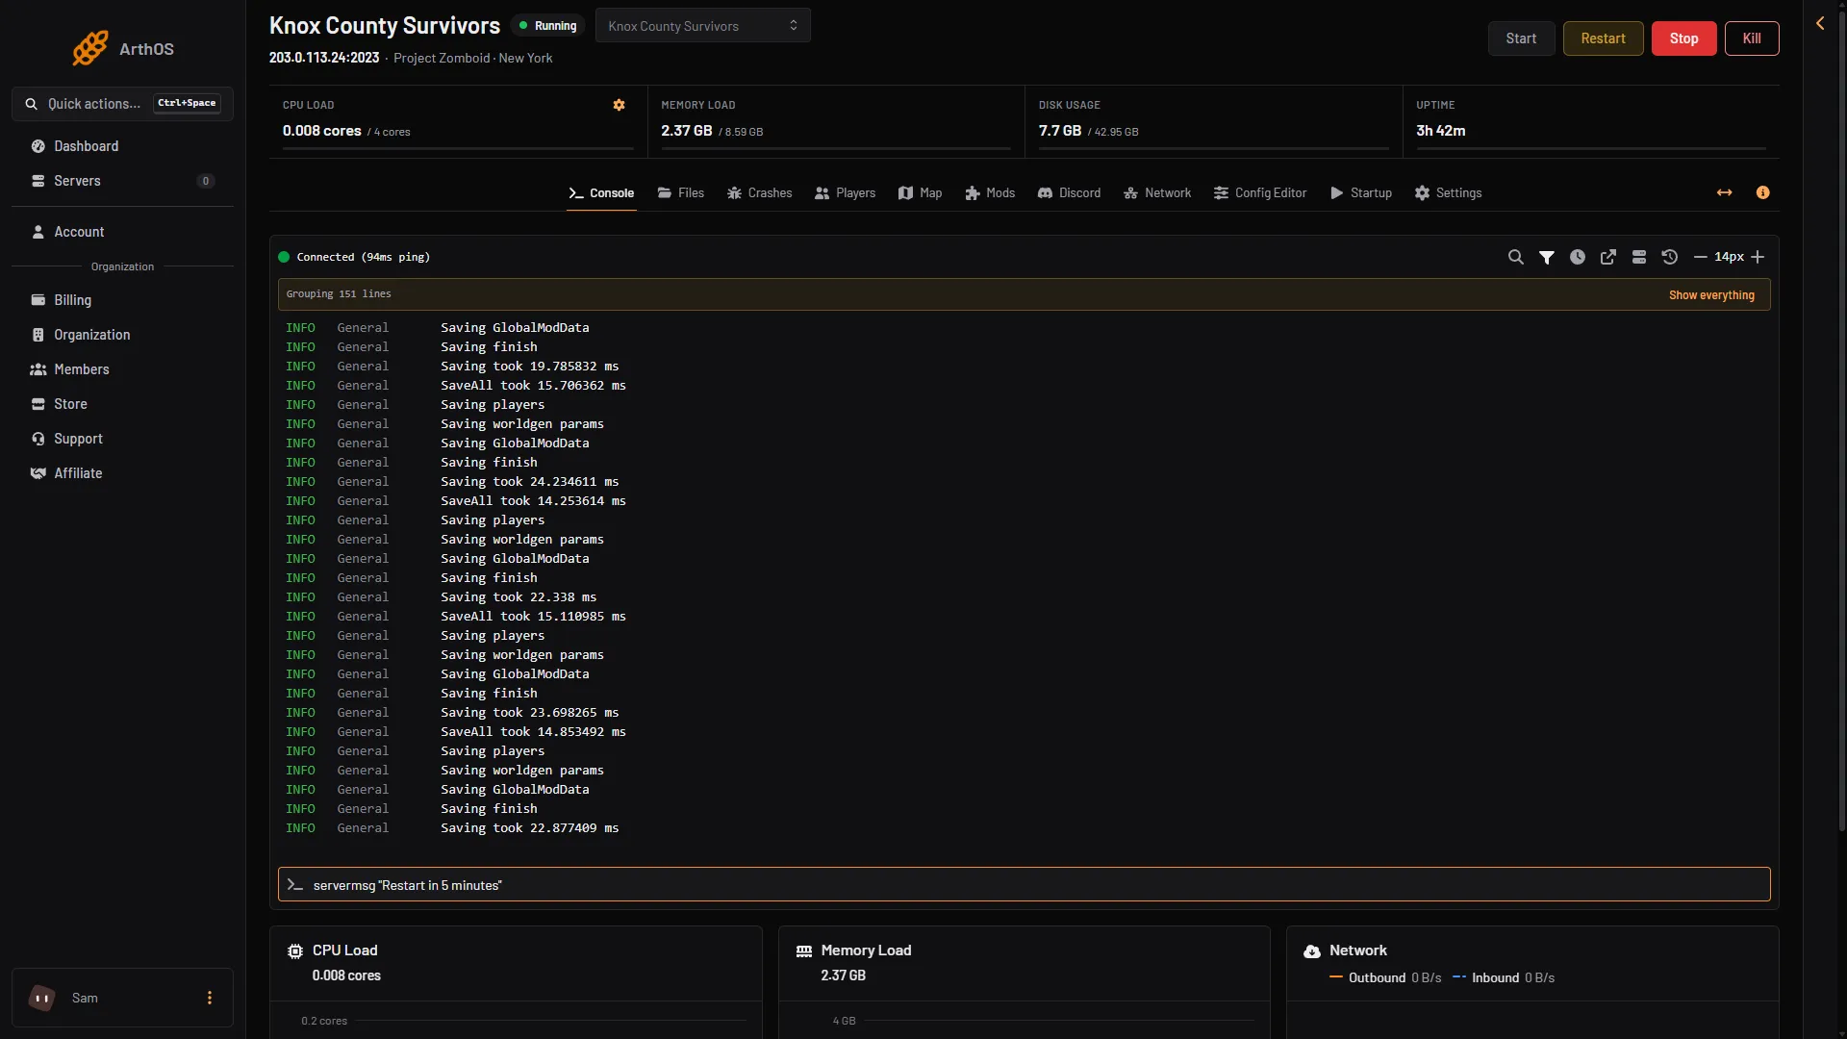
Task: Open Support in the sidebar
Action: click(x=122, y=439)
